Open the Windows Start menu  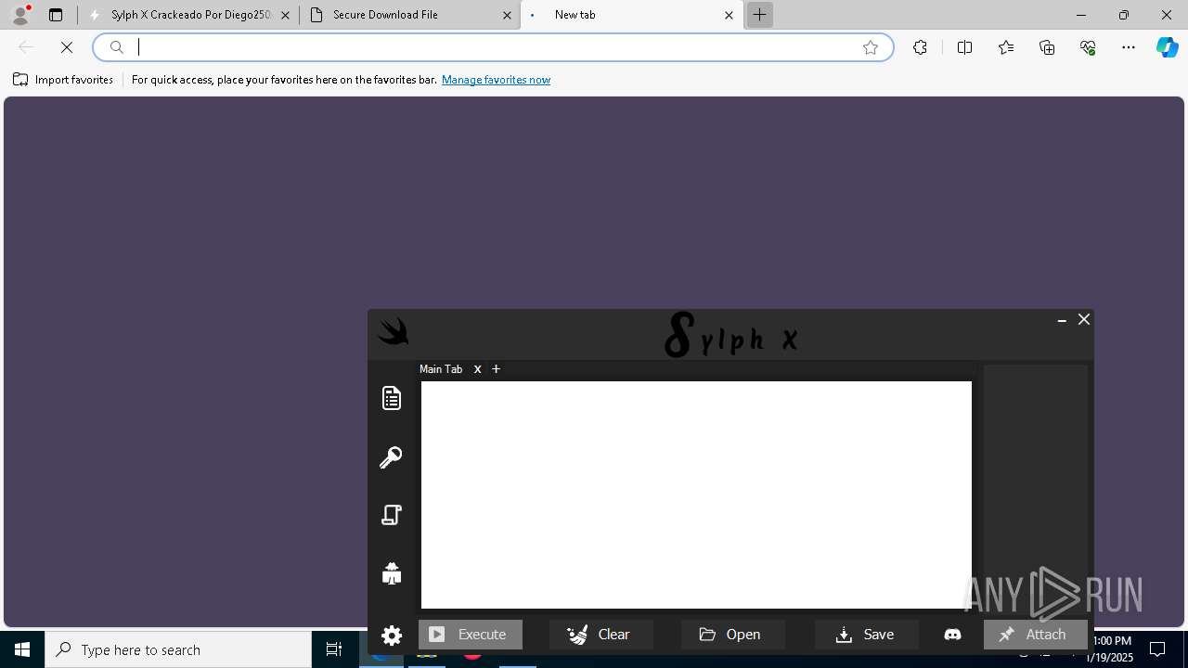click(22, 649)
